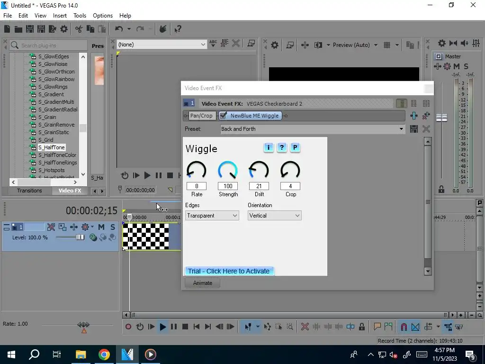Image resolution: width=485 pixels, height=364 pixels.
Task: Click the Remove Selected Plug-In icon
Action: click(426, 116)
